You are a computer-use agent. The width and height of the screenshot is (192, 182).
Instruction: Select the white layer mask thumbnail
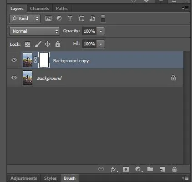(44, 60)
